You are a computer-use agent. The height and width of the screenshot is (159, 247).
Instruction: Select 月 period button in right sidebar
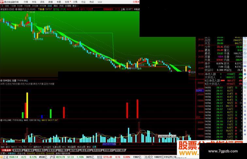tap(245, 119)
